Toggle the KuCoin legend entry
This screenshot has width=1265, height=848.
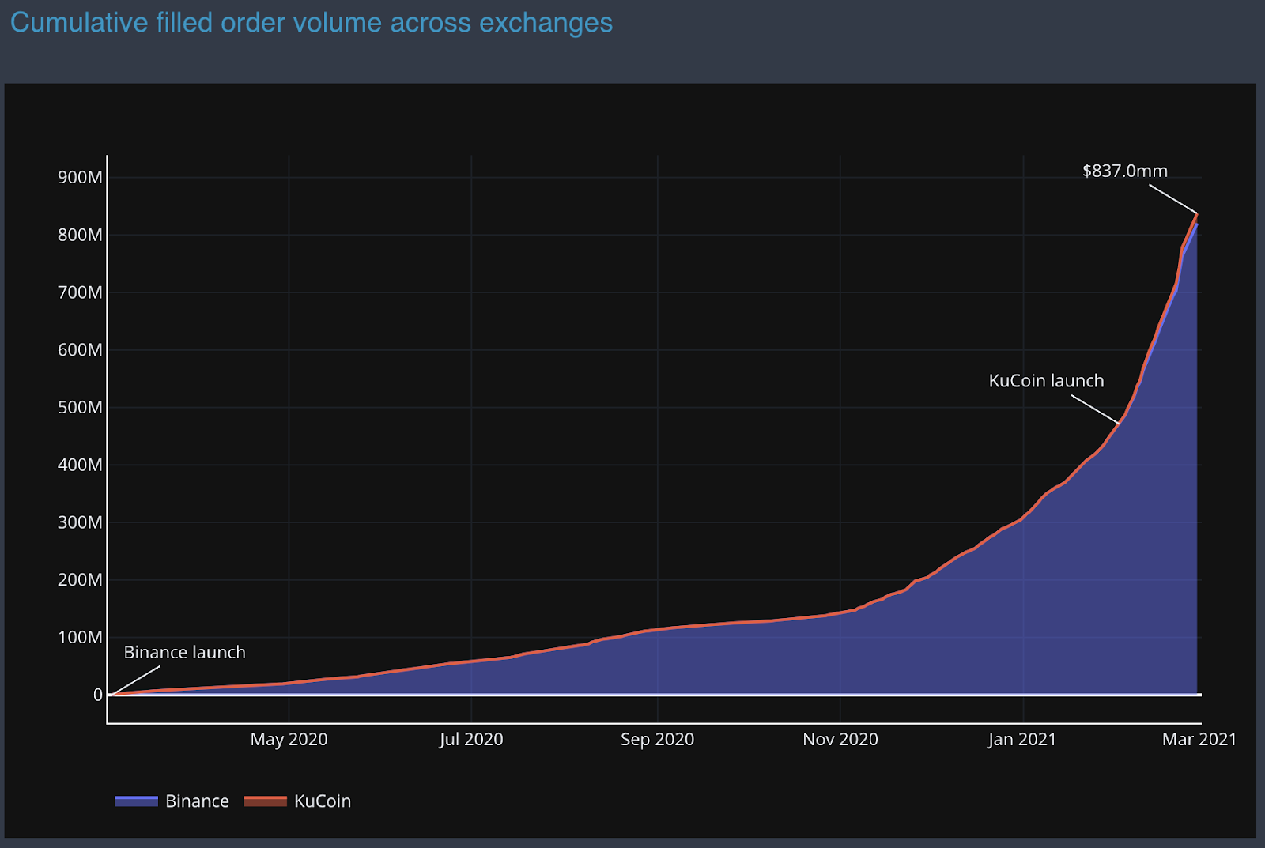coord(322,801)
